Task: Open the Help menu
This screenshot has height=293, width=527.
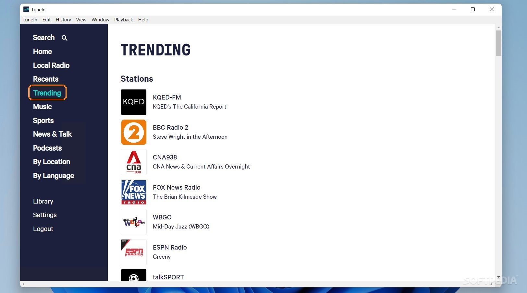Action: click(x=143, y=20)
